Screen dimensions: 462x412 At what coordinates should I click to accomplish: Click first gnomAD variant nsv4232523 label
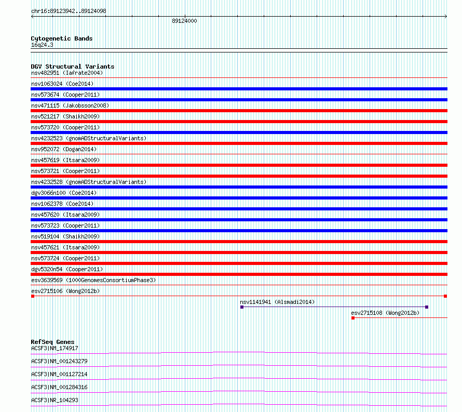pyautogui.click(x=89, y=138)
